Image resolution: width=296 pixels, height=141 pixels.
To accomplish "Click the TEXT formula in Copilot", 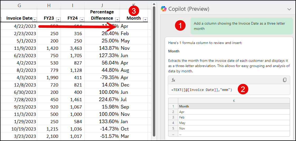I will coord(202,90).
